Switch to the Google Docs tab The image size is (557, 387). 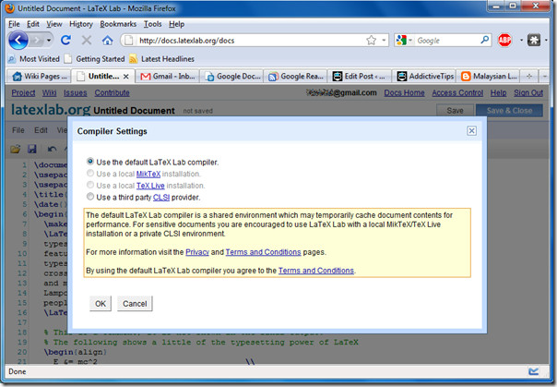[x=231, y=76]
